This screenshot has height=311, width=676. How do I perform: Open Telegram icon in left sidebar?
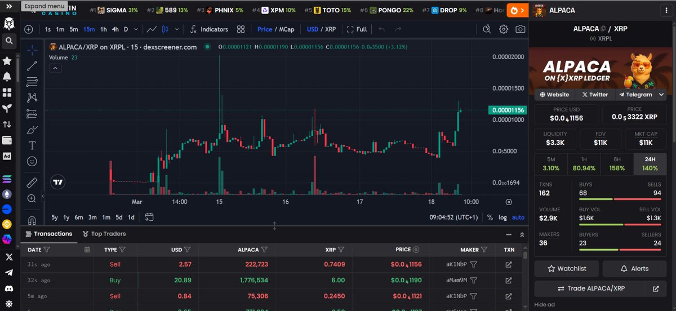pyautogui.click(x=8, y=273)
